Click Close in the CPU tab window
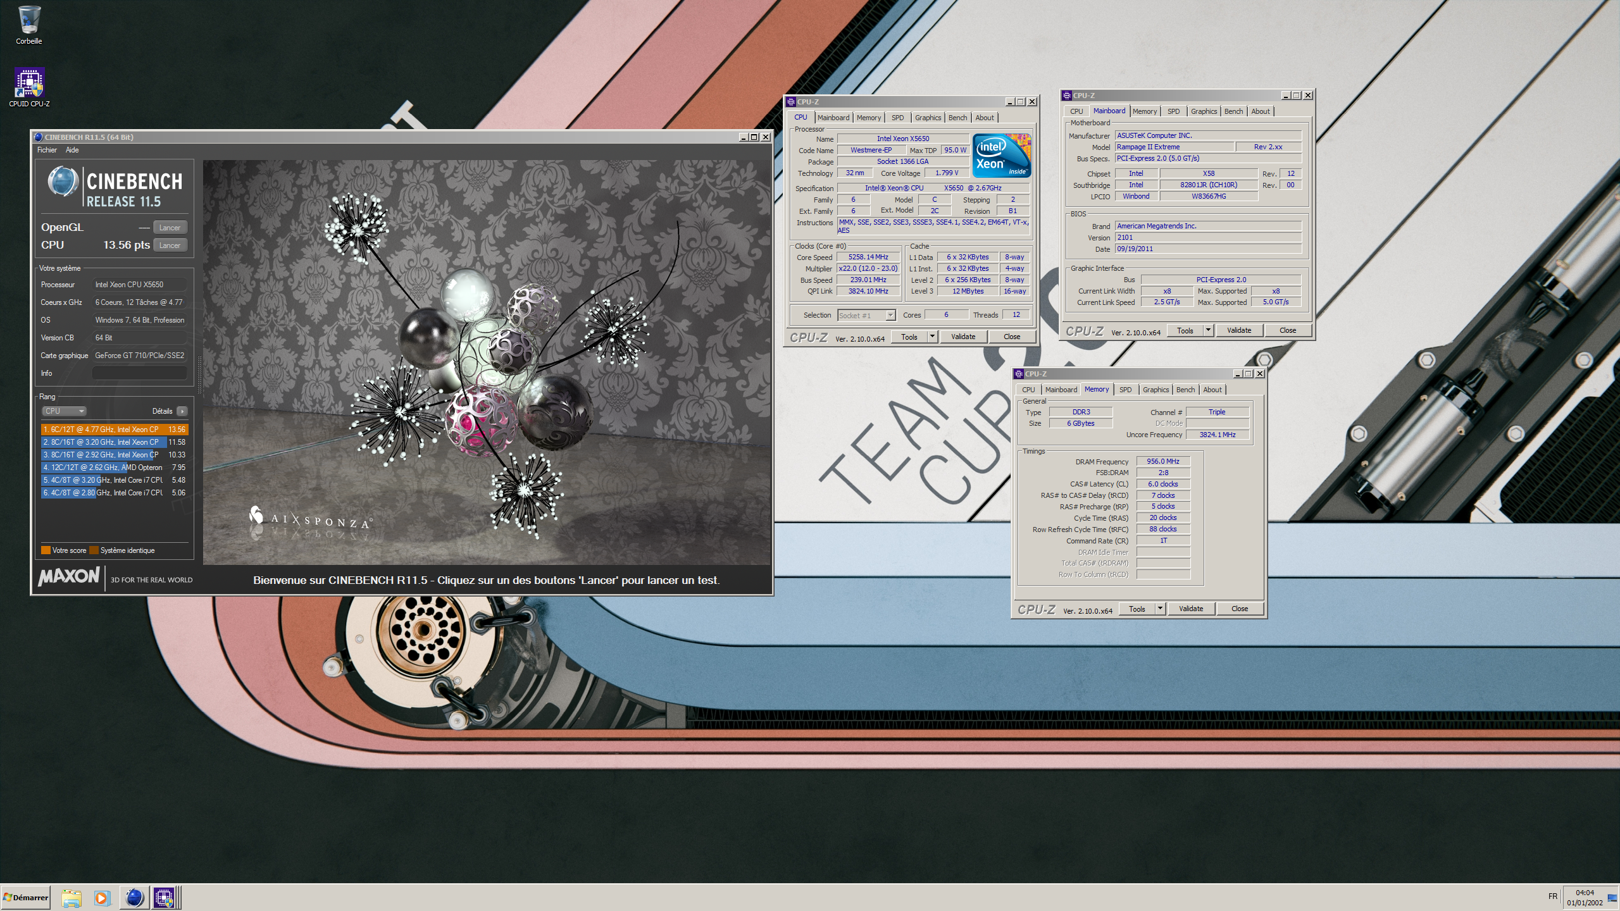 point(1011,337)
